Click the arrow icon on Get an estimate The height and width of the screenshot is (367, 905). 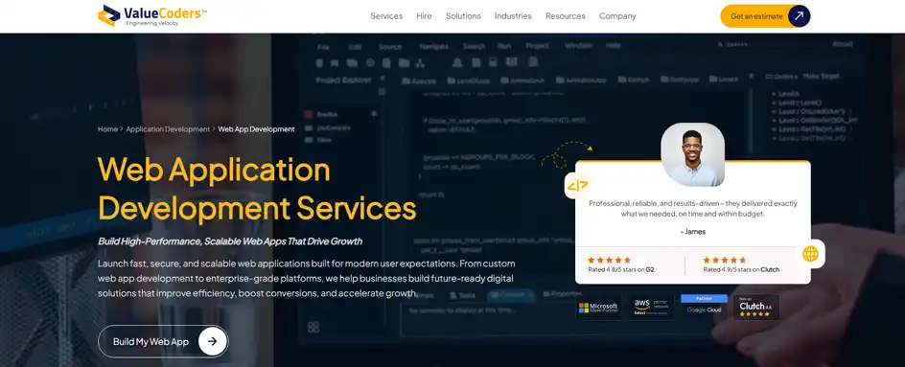(x=799, y=16)
